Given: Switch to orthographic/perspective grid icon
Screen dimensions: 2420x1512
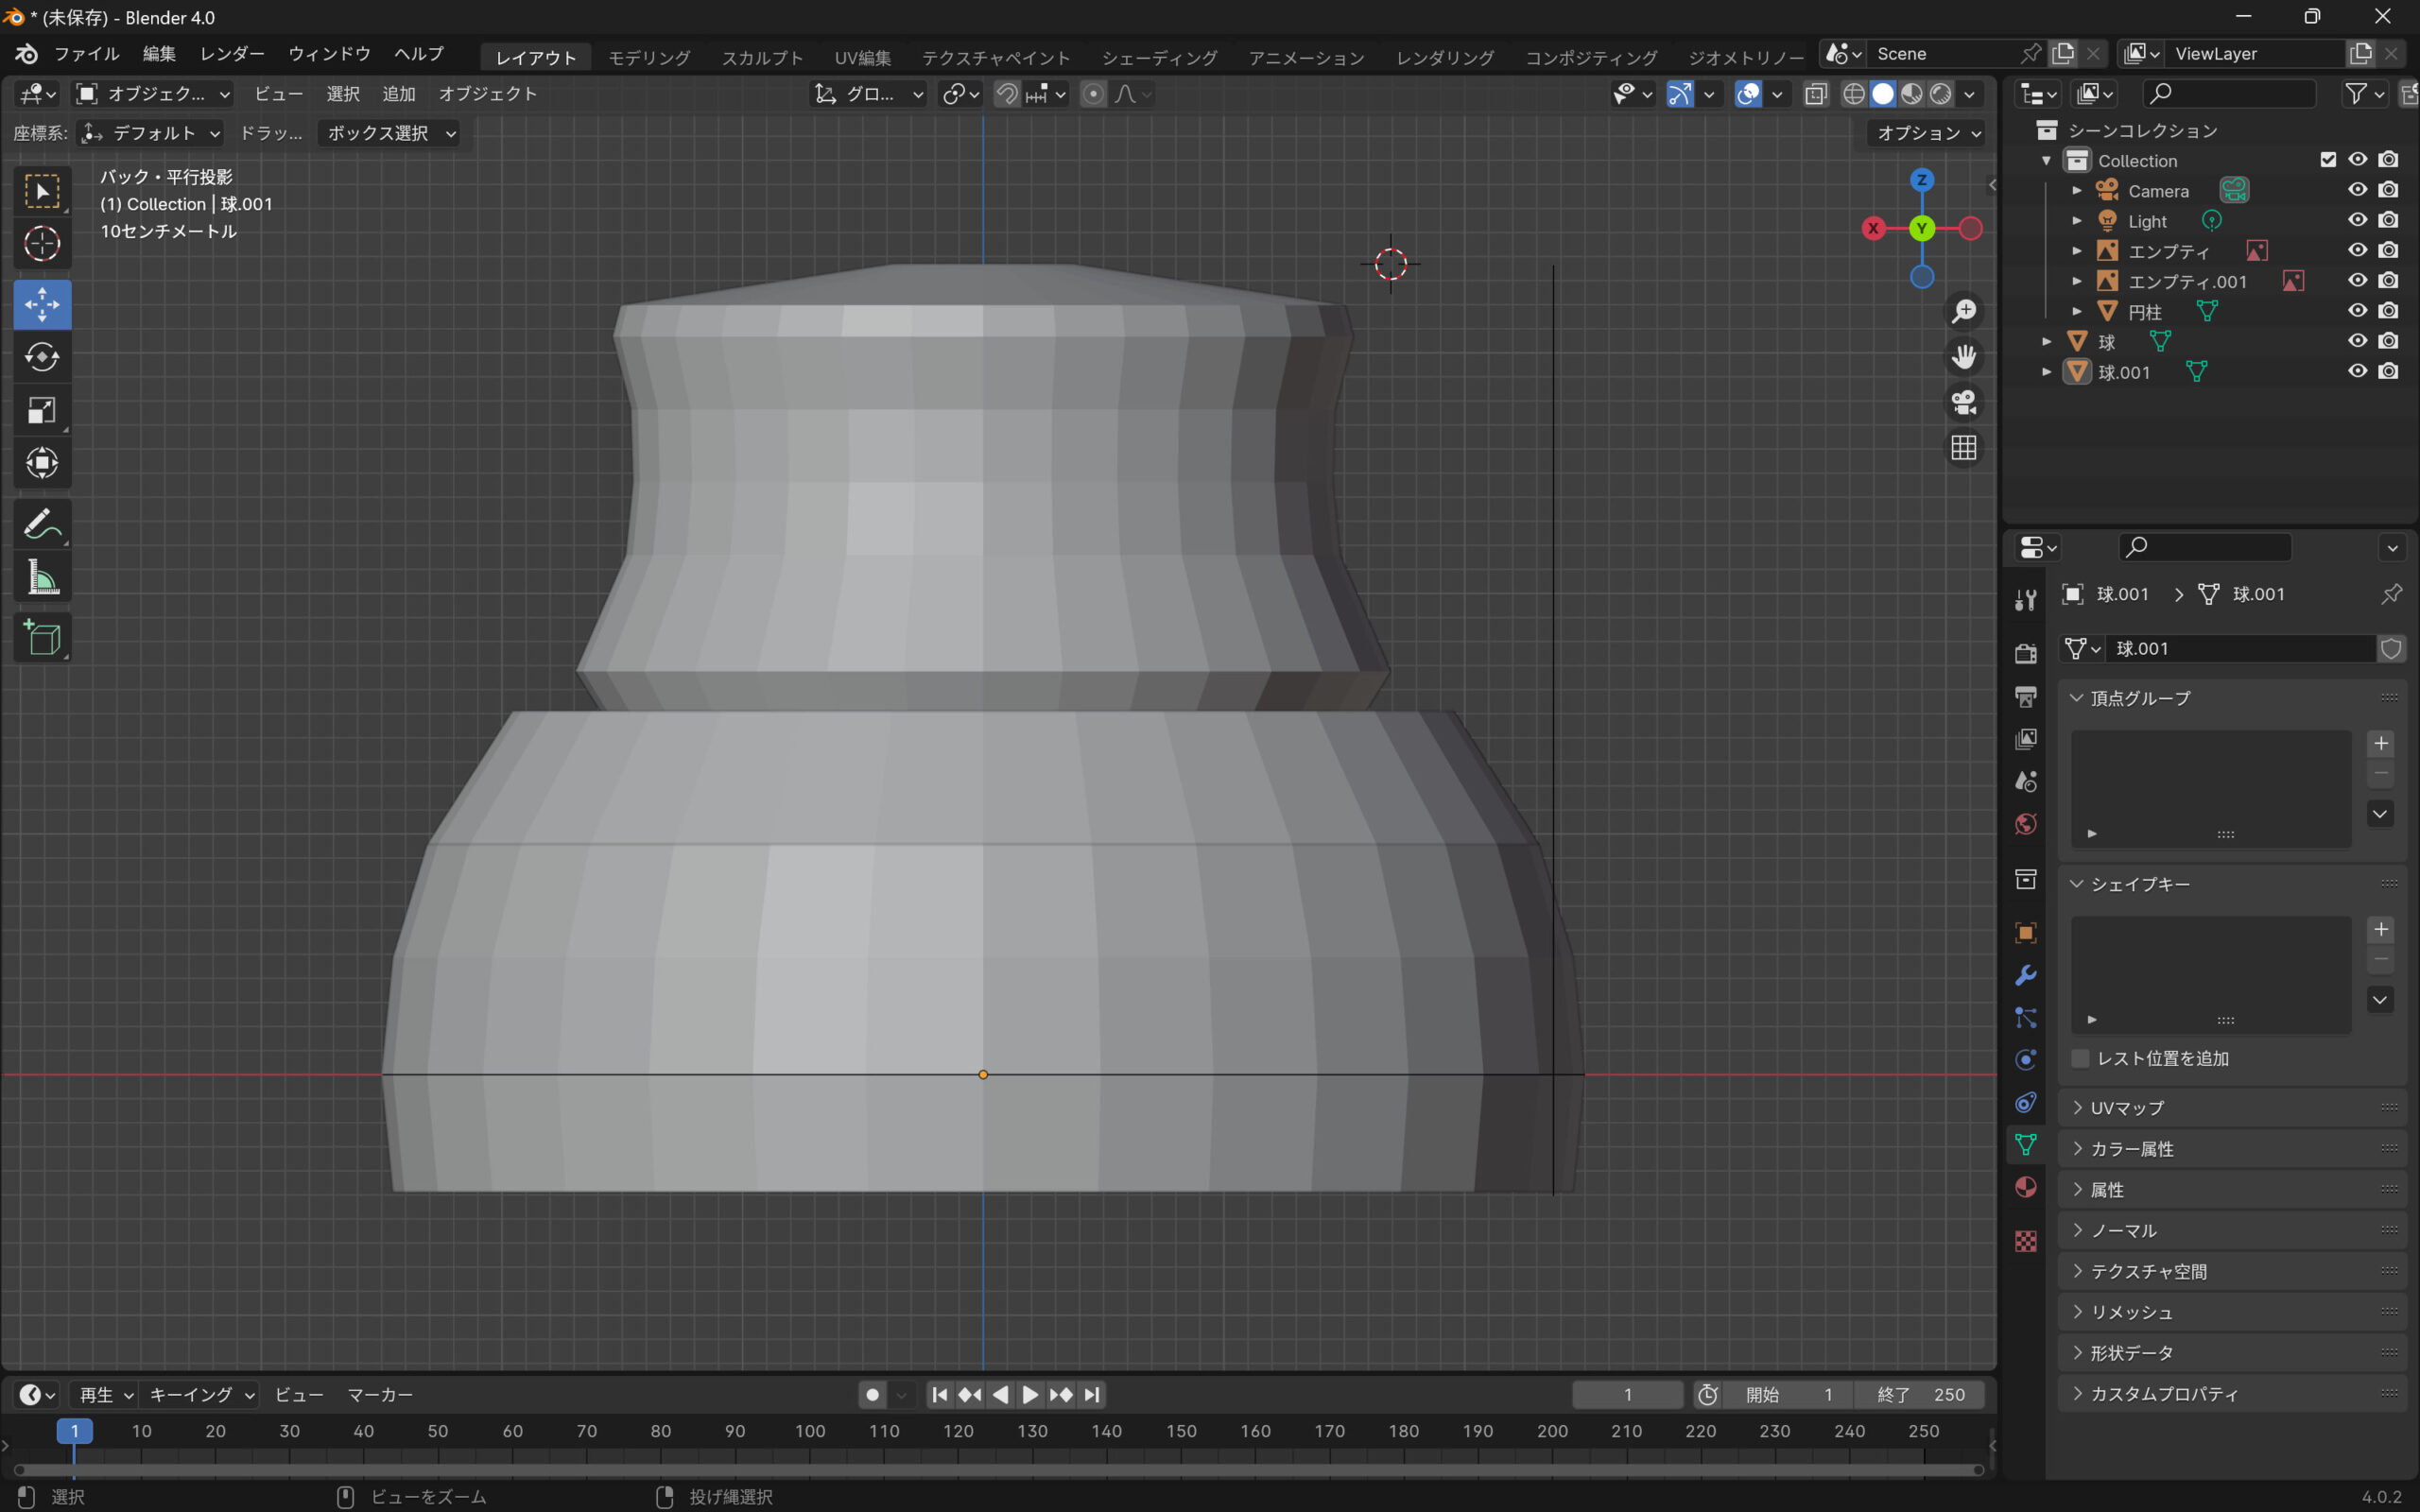Looking at the screenshot, I should click(1964, 448).
